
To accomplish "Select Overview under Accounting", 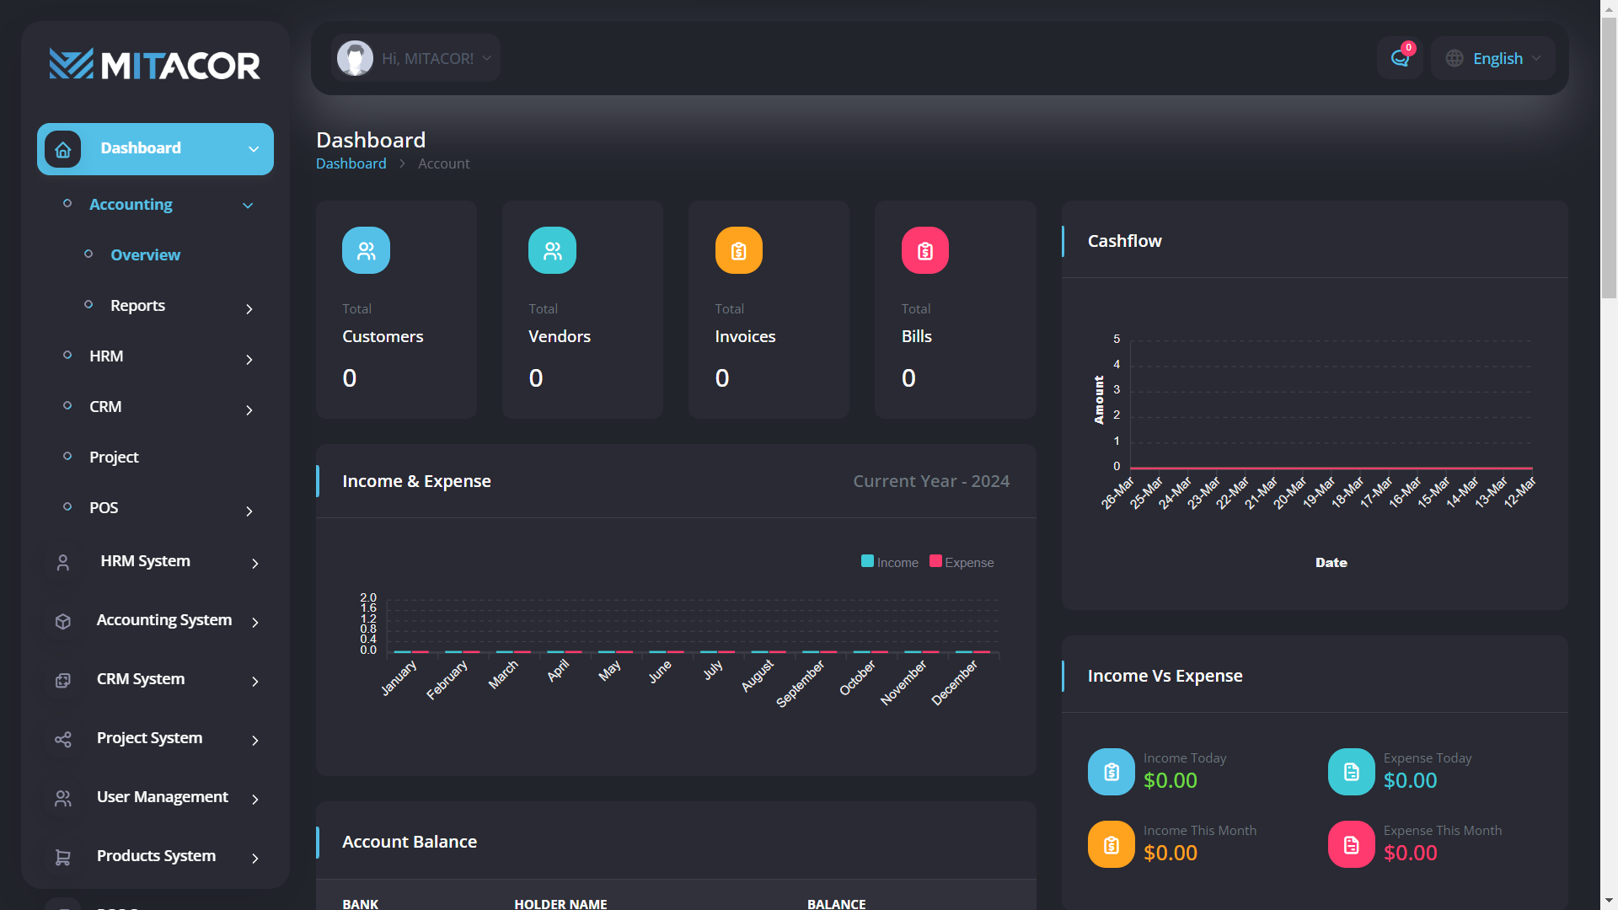I will pos(145,254).
